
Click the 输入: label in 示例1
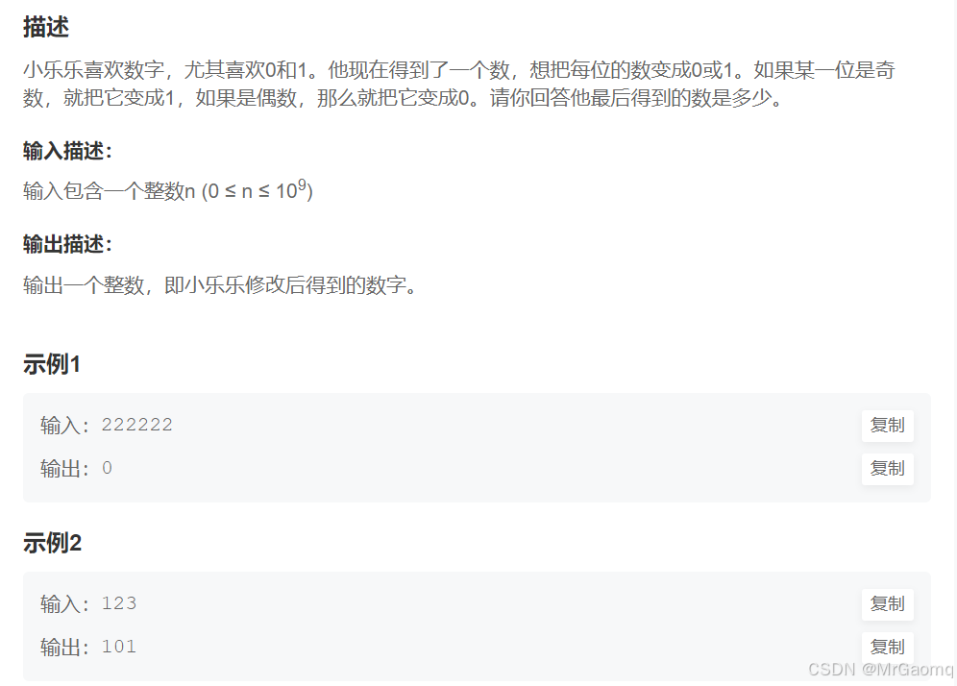(64, 426)
